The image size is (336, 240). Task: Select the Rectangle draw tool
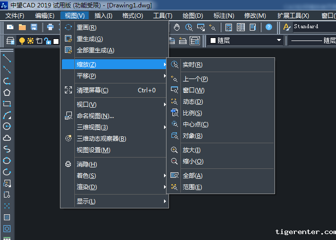(x=7, y=104)
